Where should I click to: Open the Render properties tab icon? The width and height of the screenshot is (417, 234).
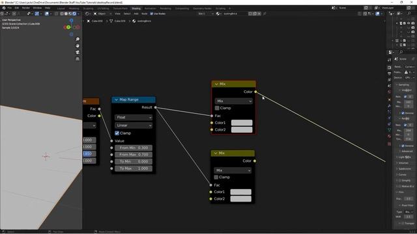(x=390, y=68)
